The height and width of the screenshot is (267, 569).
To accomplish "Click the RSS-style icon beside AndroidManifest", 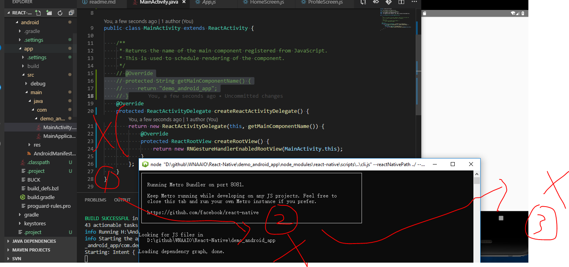I will (29, 153).
